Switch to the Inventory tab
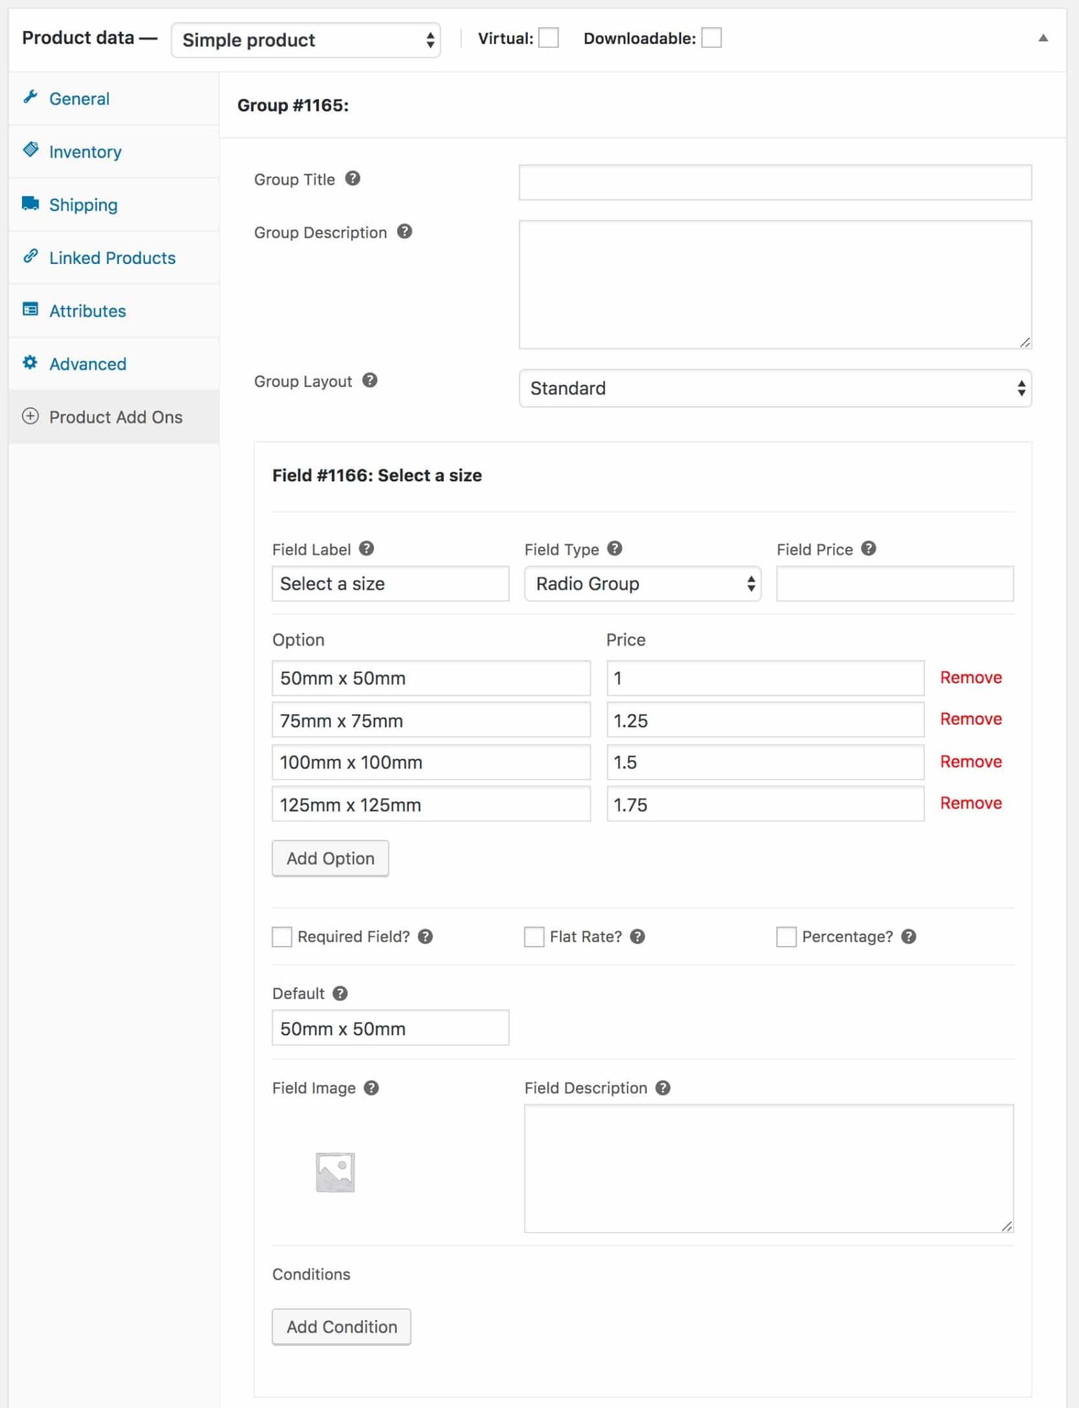This screenshot has width=1079, height=1408. click(x=85, y=152)
